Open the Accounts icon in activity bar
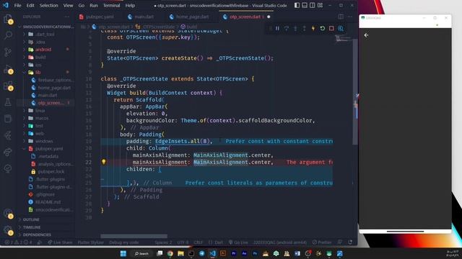The image size is (462, 259). pos(8,214)
